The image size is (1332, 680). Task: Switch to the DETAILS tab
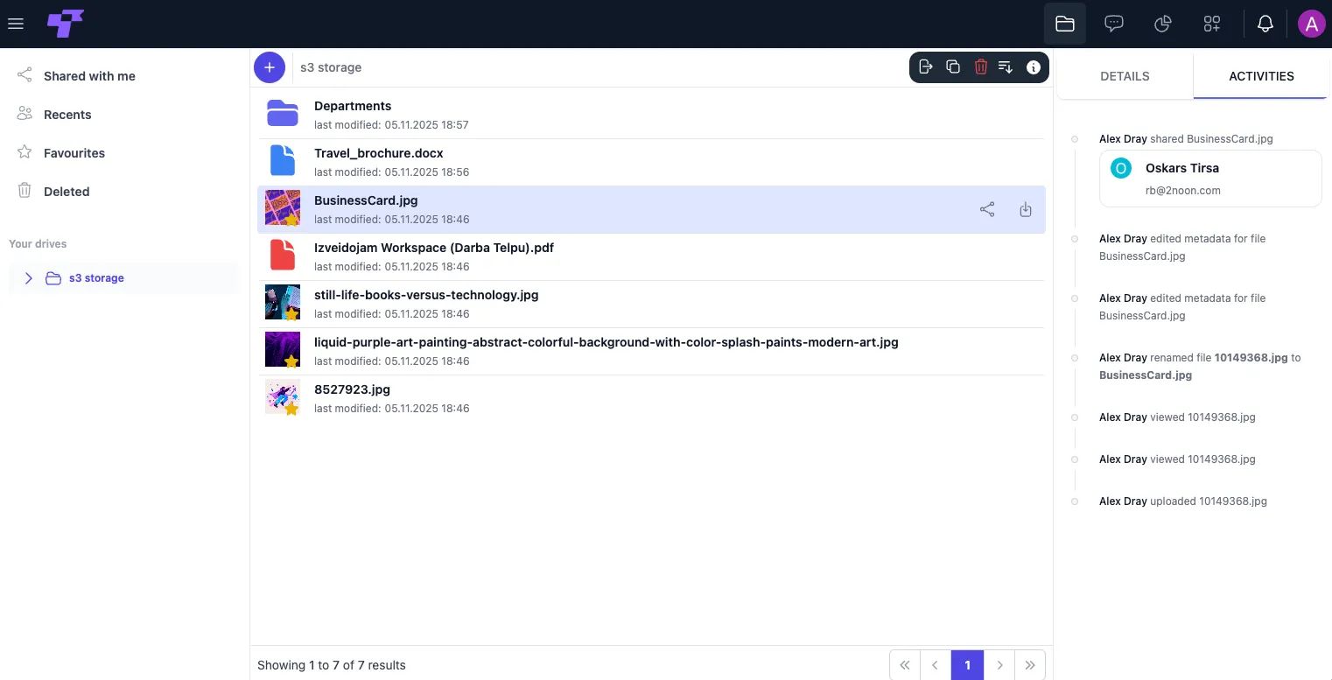[x=1125, y=76]
